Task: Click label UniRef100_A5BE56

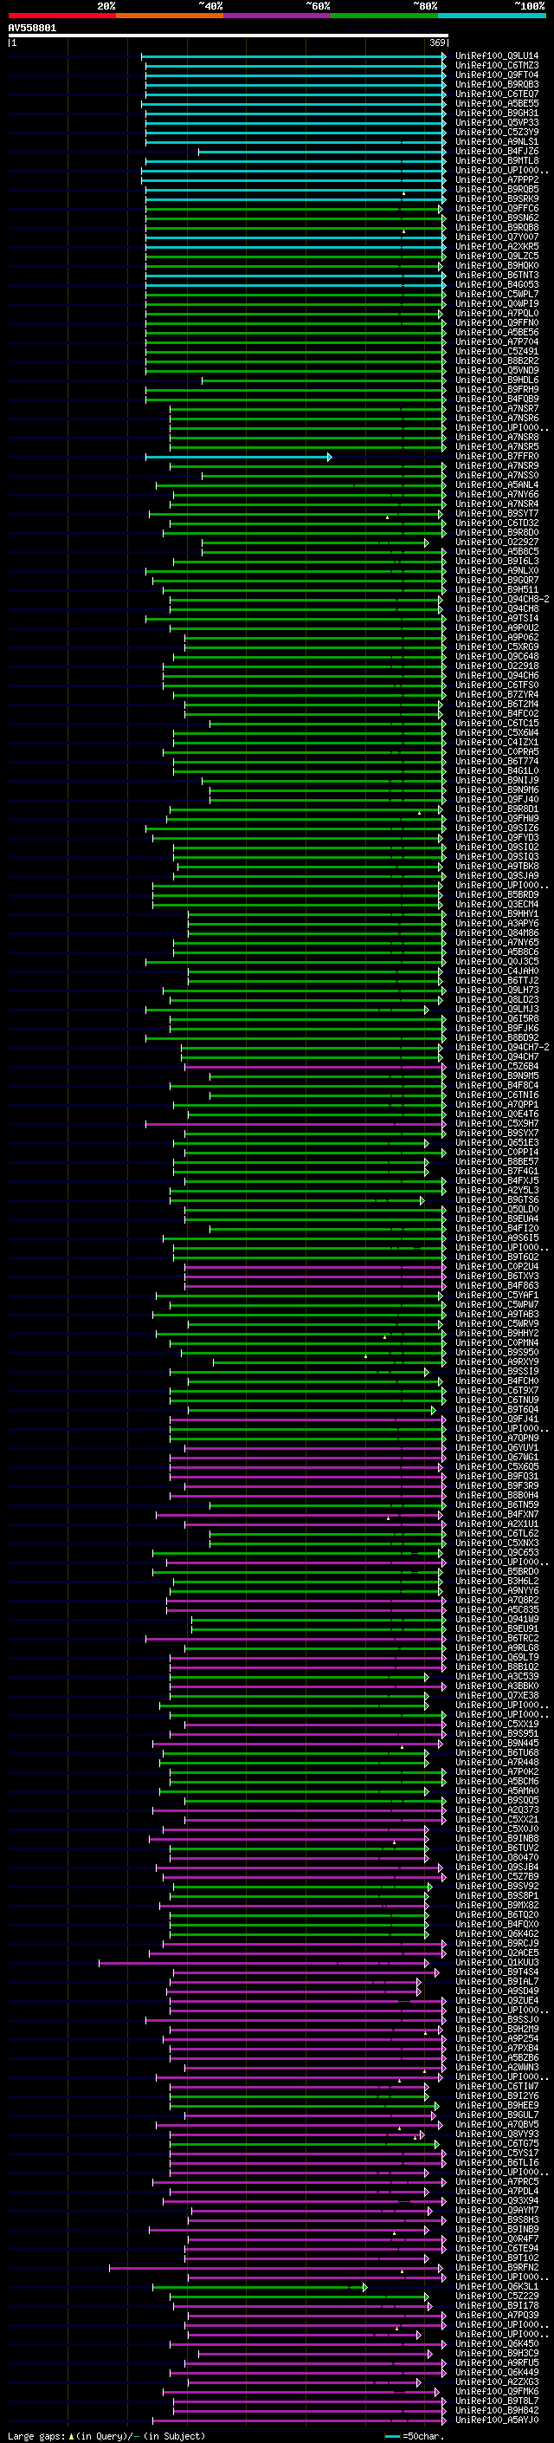Action: tap(497, 332)
